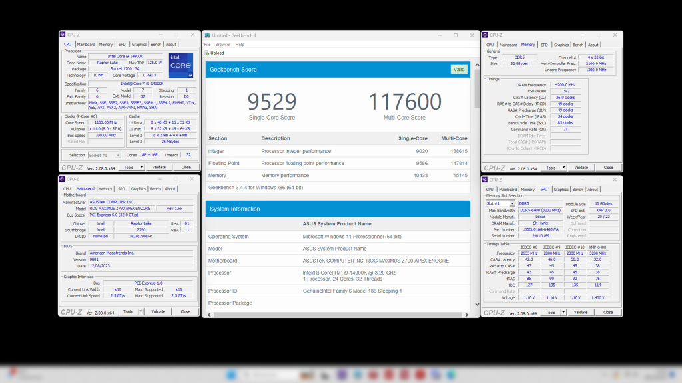Open the Socket #1 selection dropdown
The height and width of the screenshot is (383, 682).
tap(117, 155)
